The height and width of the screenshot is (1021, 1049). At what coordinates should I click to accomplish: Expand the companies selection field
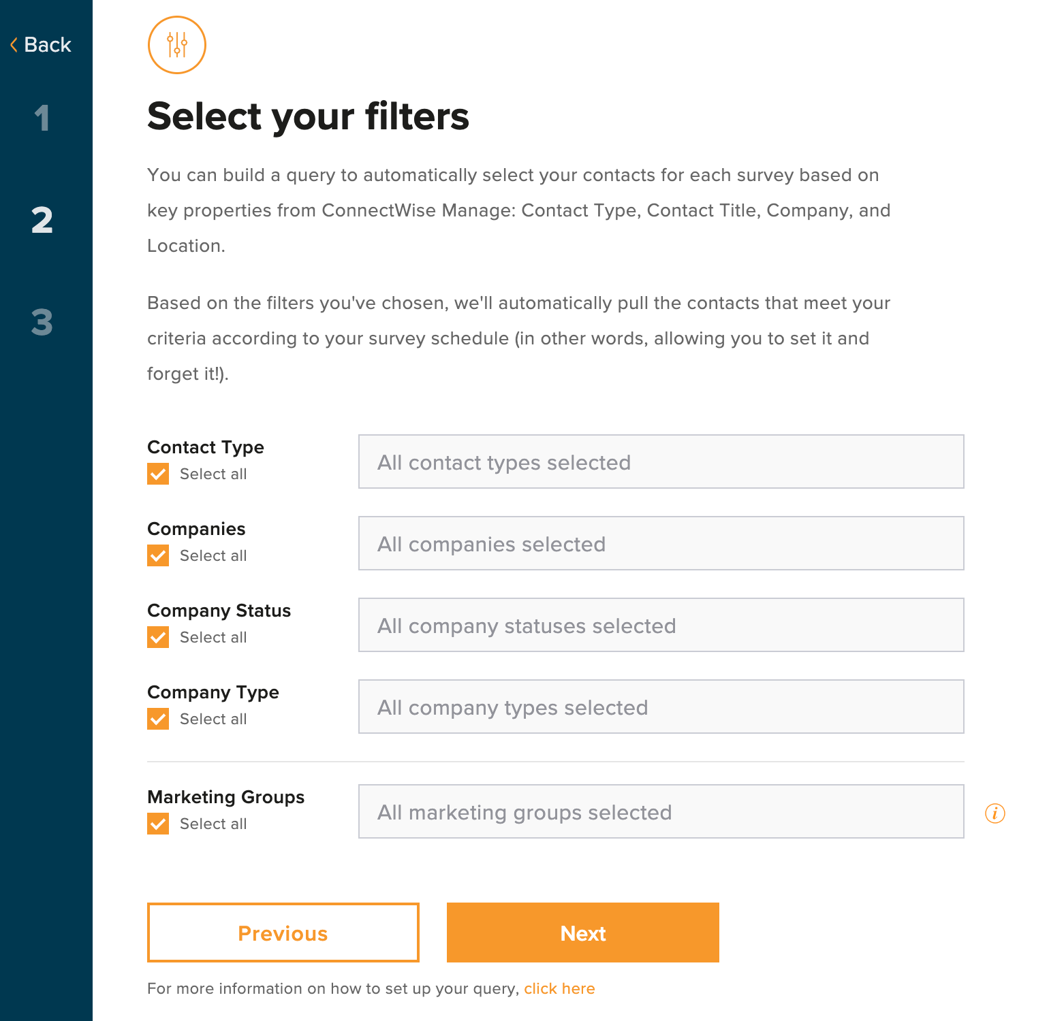coord(661,543)
